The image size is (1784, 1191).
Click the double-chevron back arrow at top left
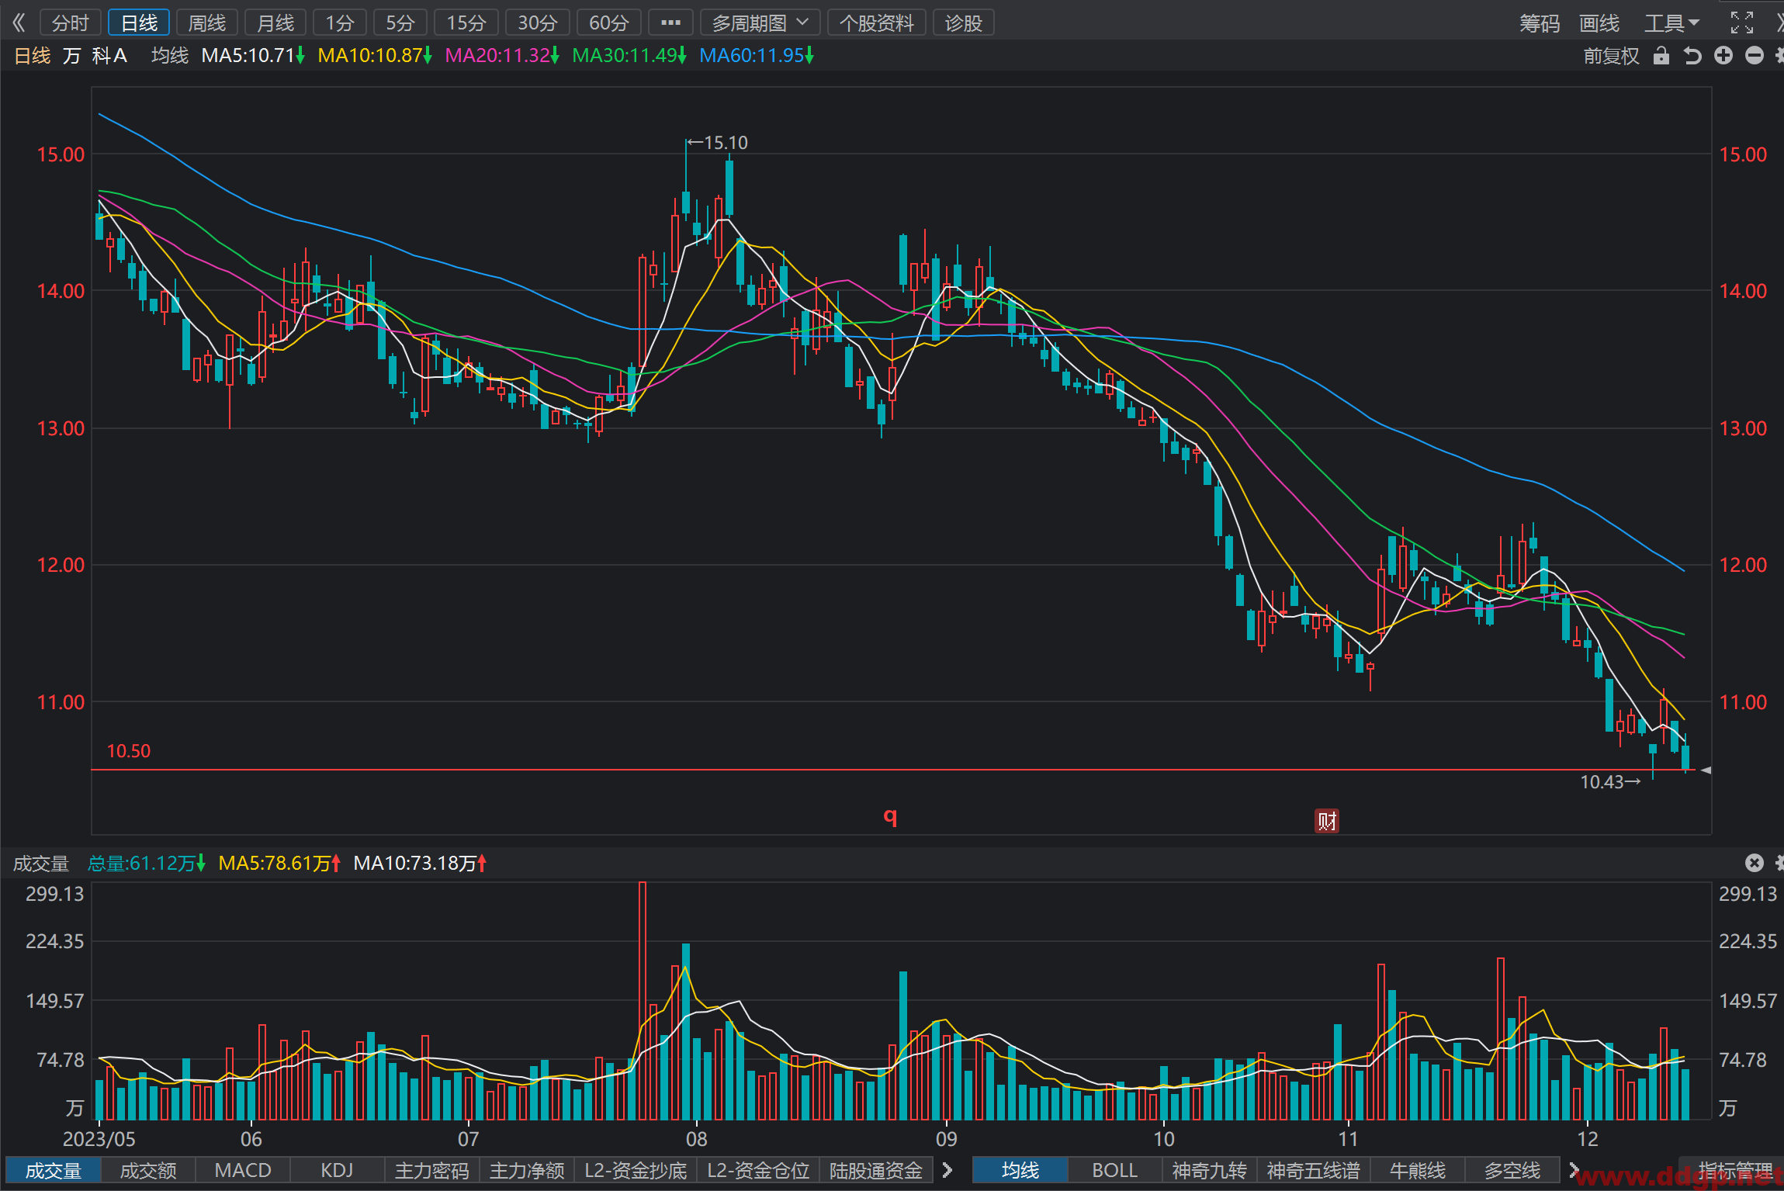(x=19, y=23)
